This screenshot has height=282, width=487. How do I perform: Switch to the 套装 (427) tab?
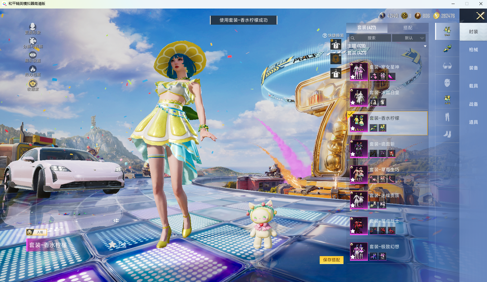coord(367,28)
